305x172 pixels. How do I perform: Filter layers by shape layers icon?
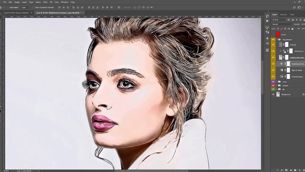[x=301, y=20]
